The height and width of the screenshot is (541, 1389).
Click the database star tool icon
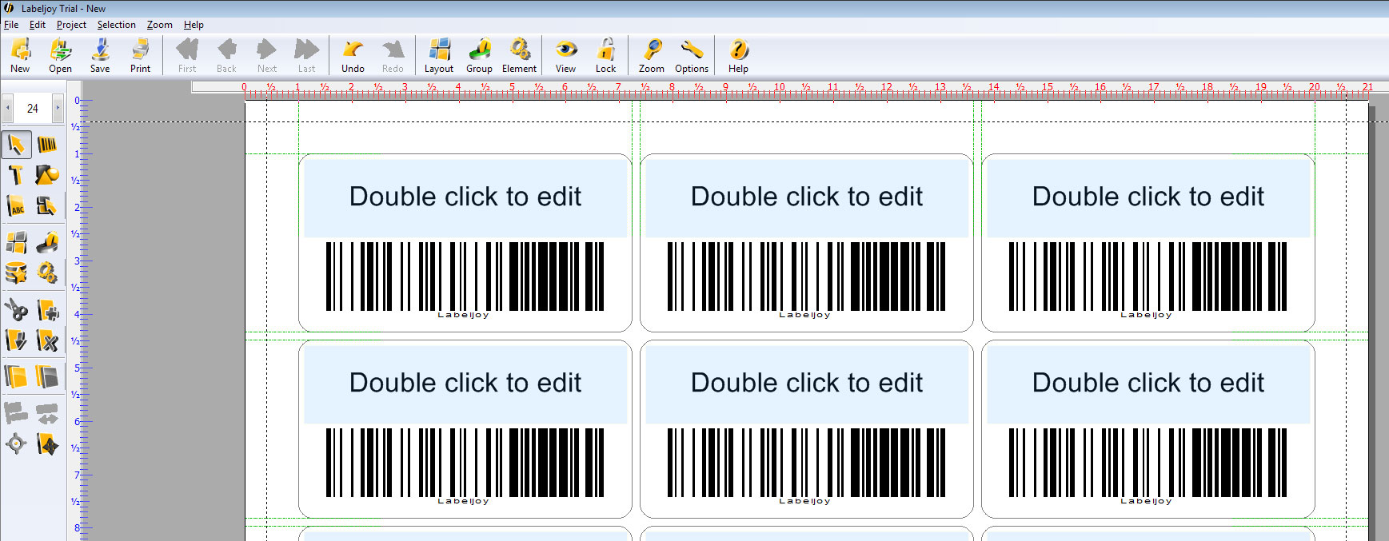point(16,273)
